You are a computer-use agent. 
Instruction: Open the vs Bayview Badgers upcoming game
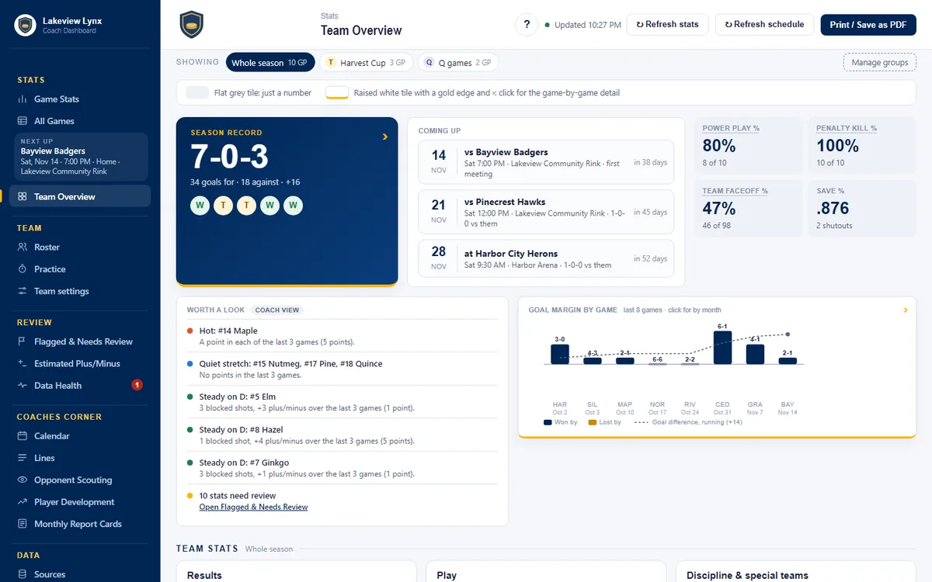coord(546,162)
